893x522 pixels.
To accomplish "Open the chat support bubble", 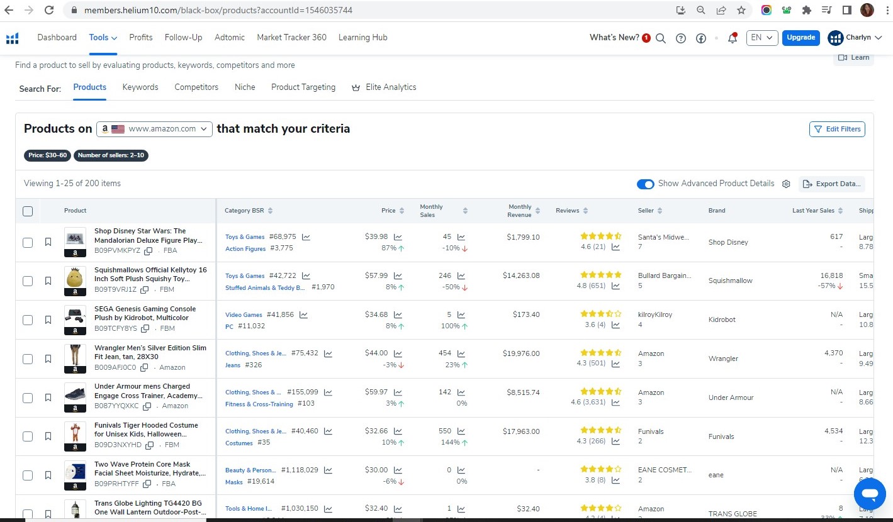I will [870, 493].
